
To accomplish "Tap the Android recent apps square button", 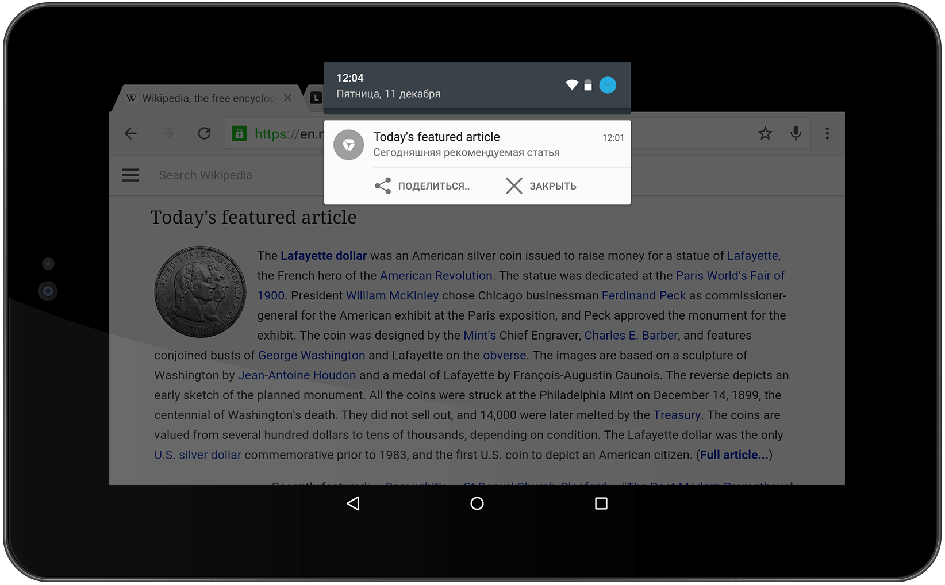I will tap(601, 503).
